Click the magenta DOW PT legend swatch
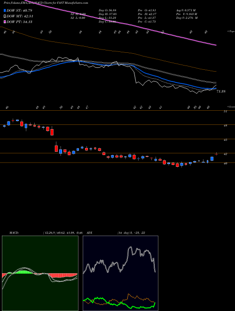This screenshot has height=311, width=235. pyautogui.click(x=5, y=22)
